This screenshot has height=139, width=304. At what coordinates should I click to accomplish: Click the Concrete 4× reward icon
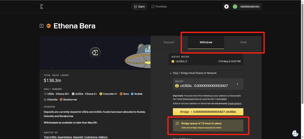pos(101,94)
